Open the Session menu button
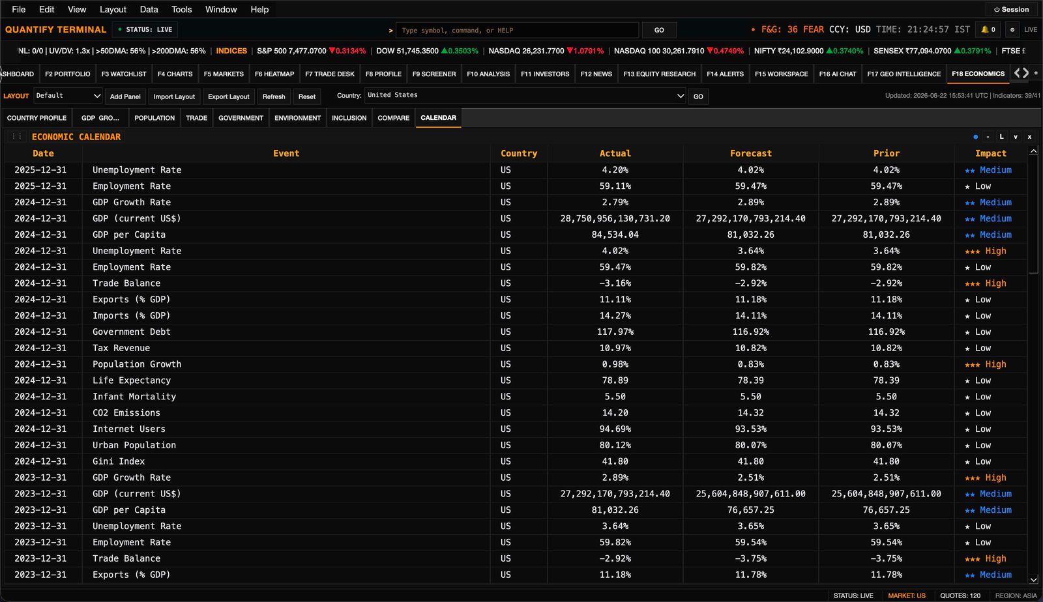1043x602 pixels. point(1011,9)
